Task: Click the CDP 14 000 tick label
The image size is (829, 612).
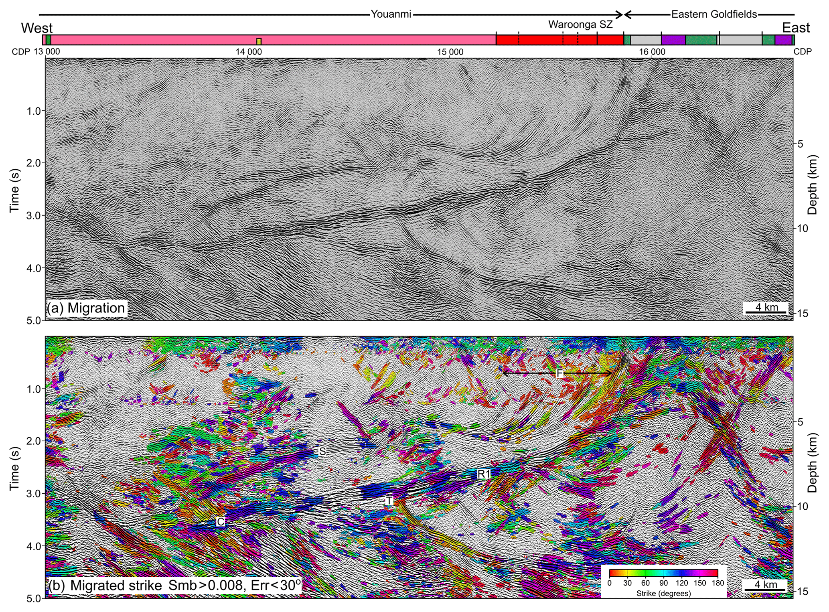Action: 249,52
